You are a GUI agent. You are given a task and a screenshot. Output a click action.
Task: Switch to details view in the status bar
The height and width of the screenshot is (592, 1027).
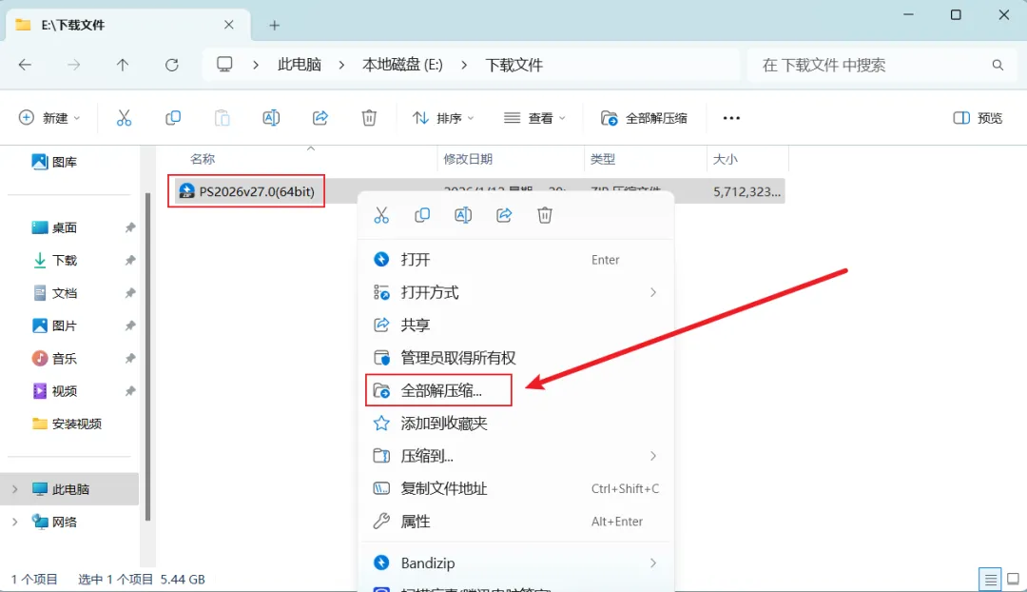(x=990, y=579)
